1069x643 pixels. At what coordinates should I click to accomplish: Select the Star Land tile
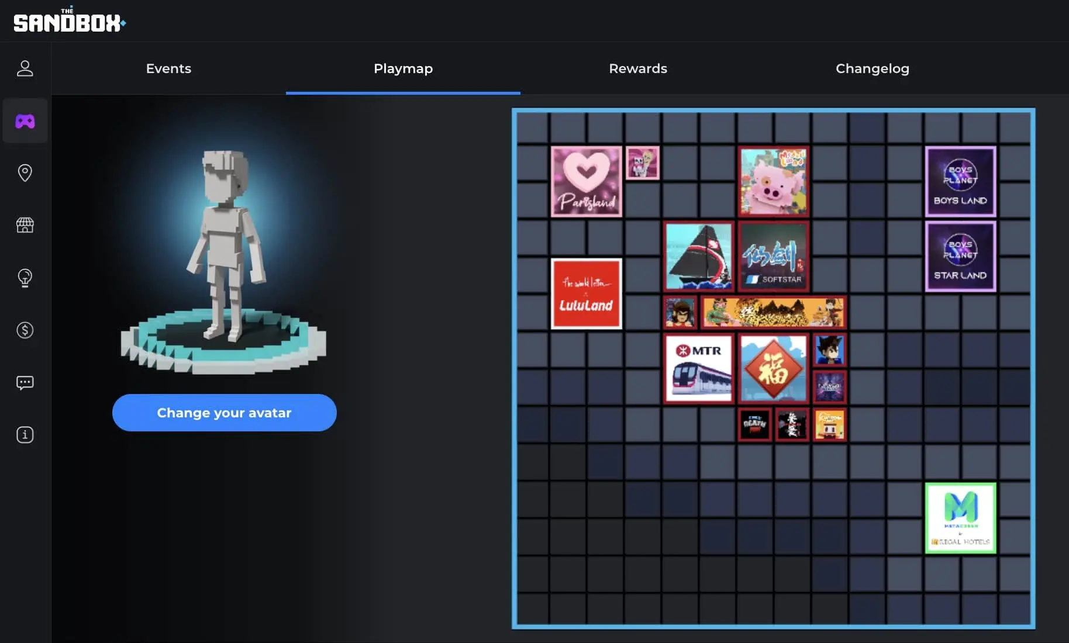point(960,256)
